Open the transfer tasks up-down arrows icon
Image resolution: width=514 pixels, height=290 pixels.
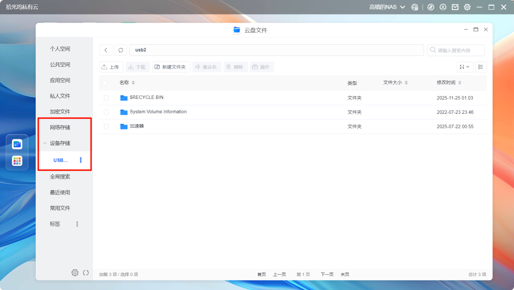pos(431,7)
